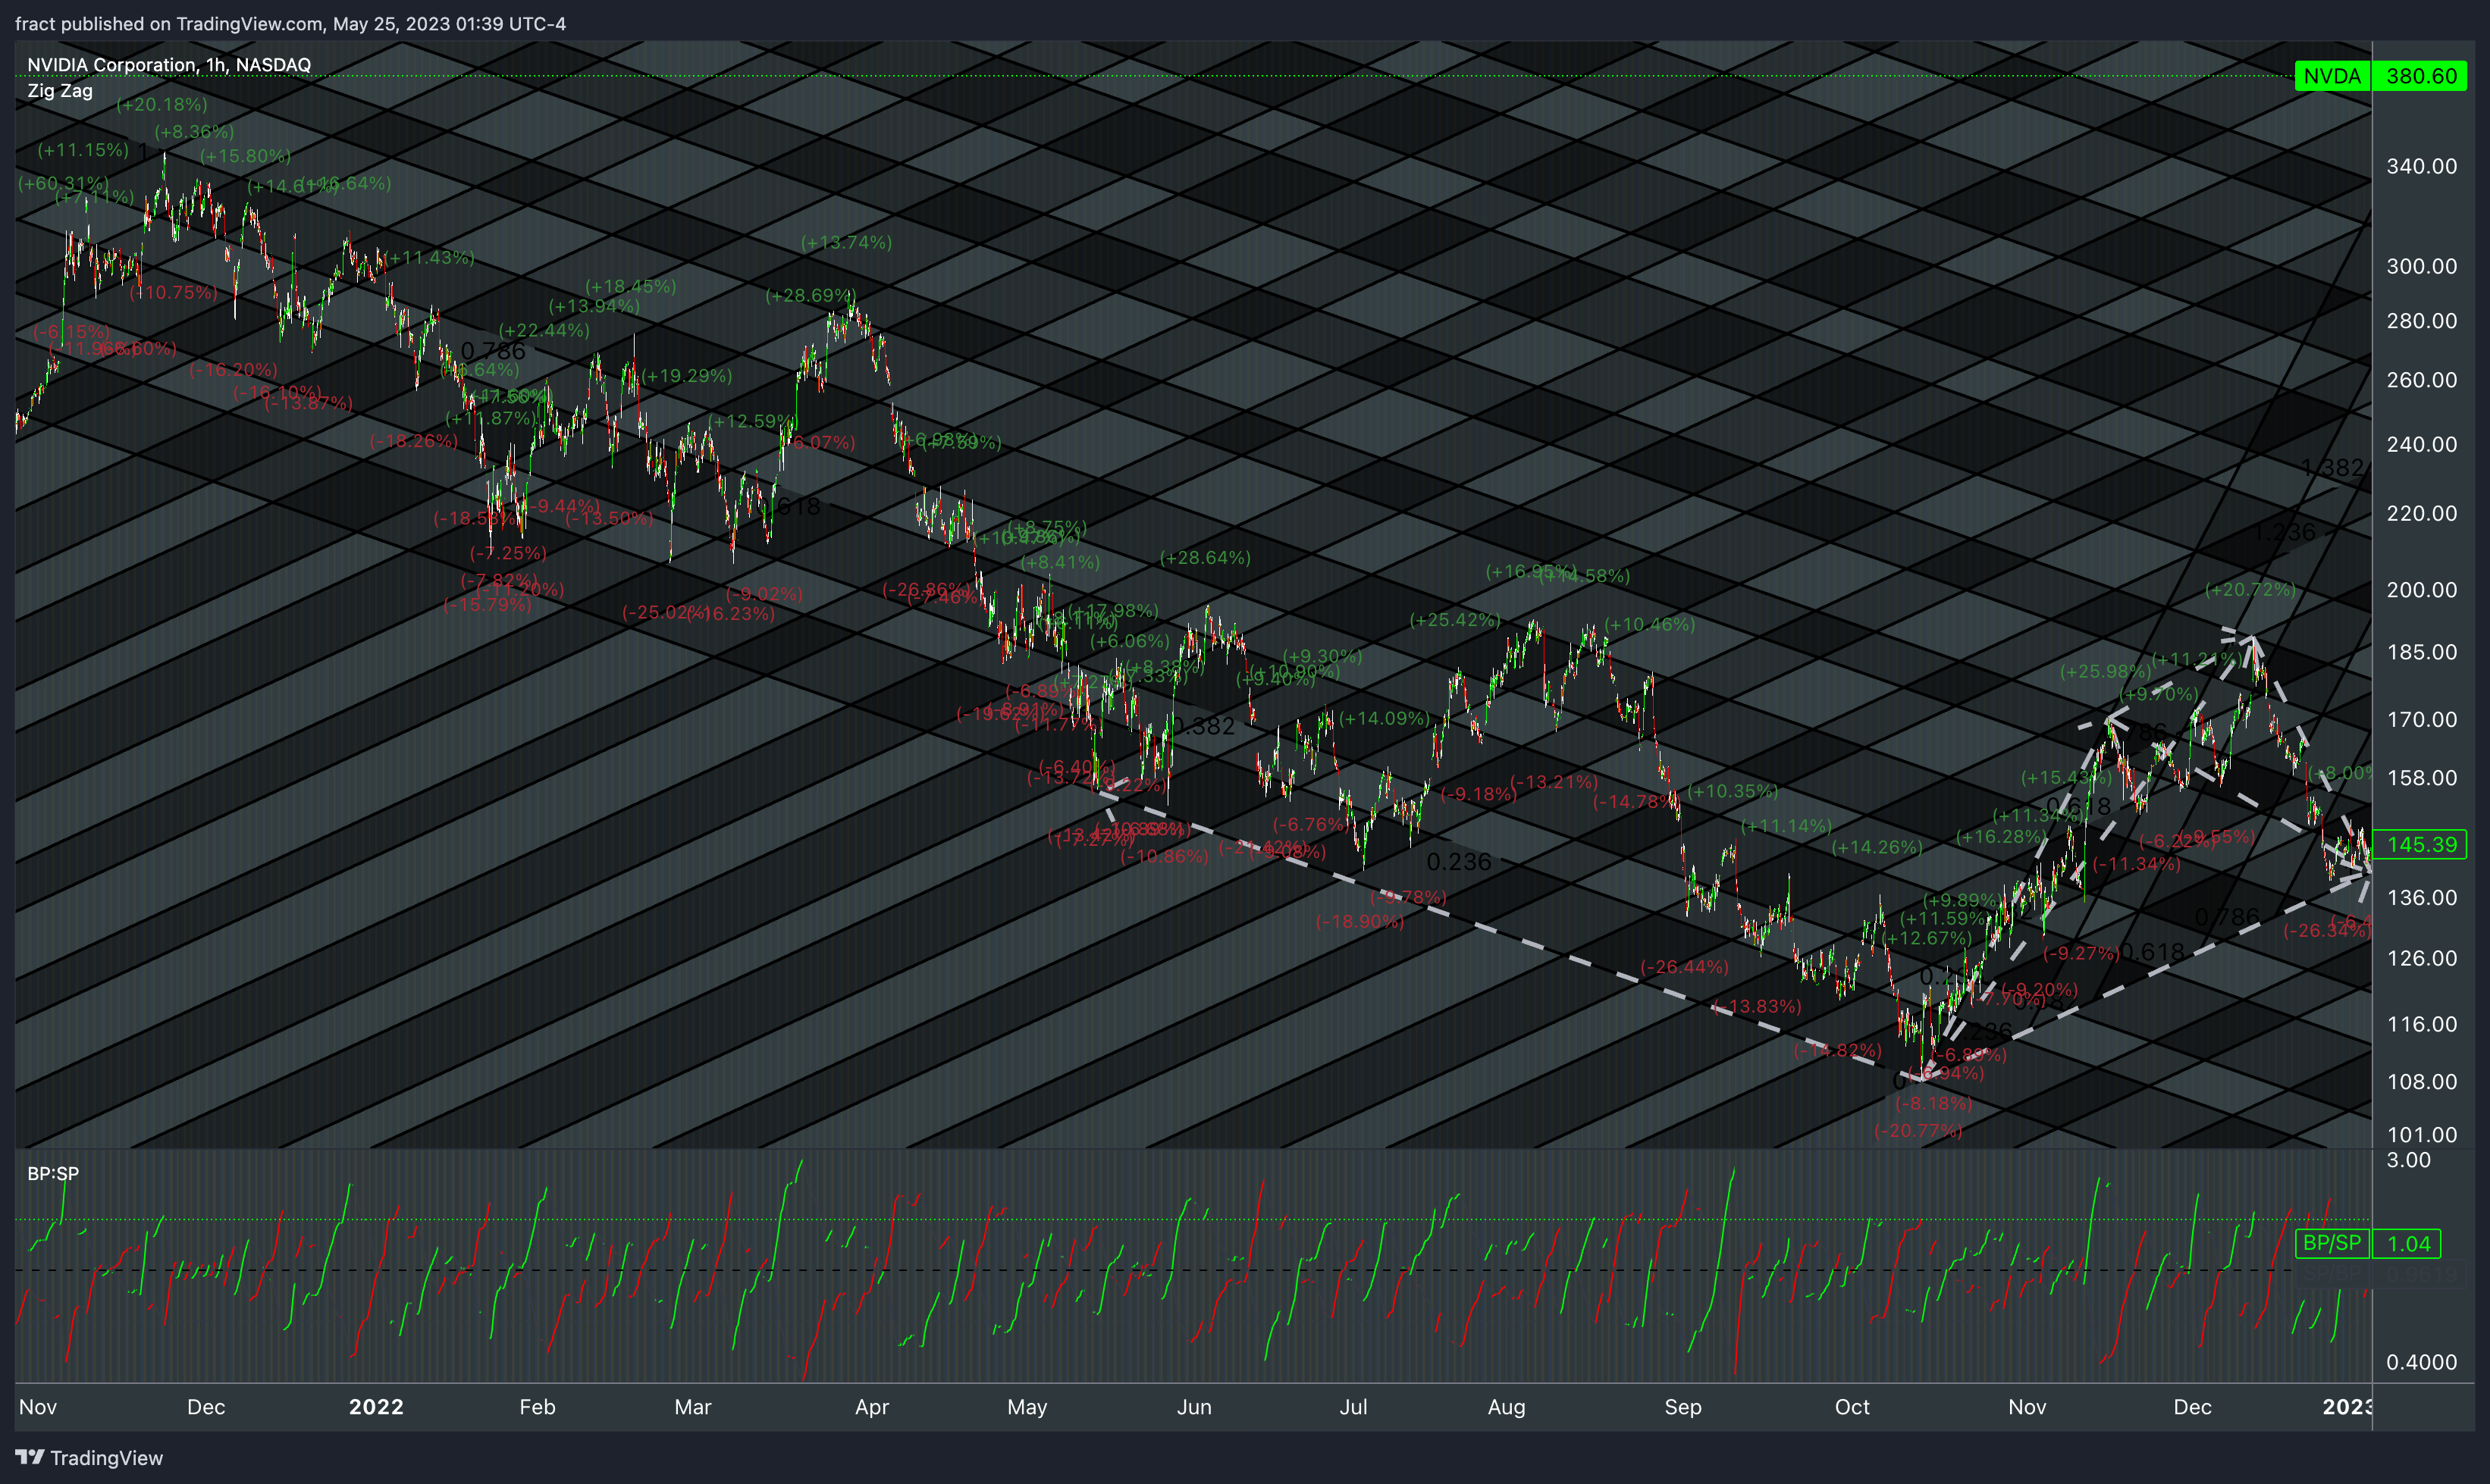The height and width of the screenshot is (1484, 2490).
Task: Click the Sep label on time axis
Action: [1682, 1407]
